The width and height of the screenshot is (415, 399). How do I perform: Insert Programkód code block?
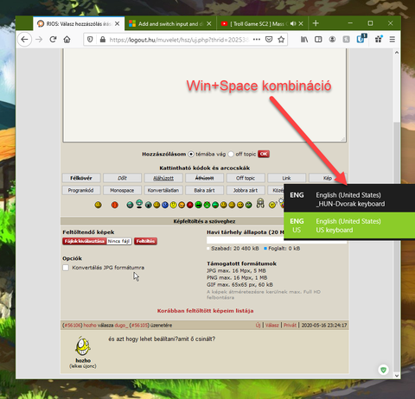pos(81,190)
